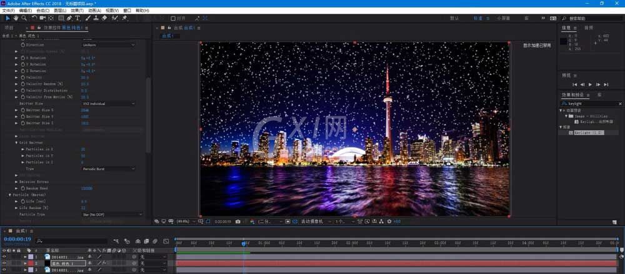Click the snapshot camera icon in viewer

pos(238,221)
